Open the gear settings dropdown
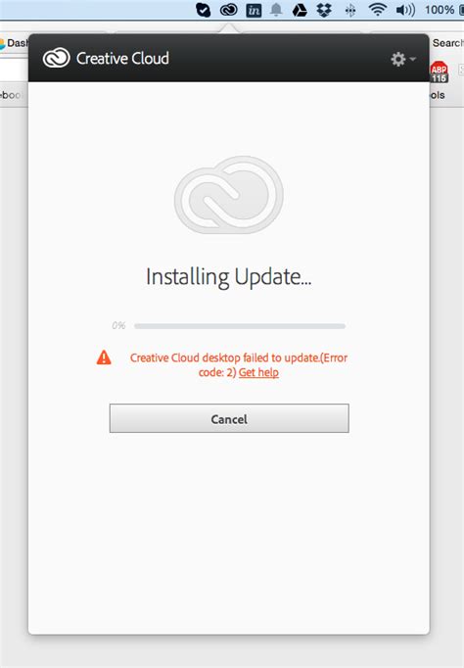The height and width of the screenshot is (668, 464). point(403,59)
